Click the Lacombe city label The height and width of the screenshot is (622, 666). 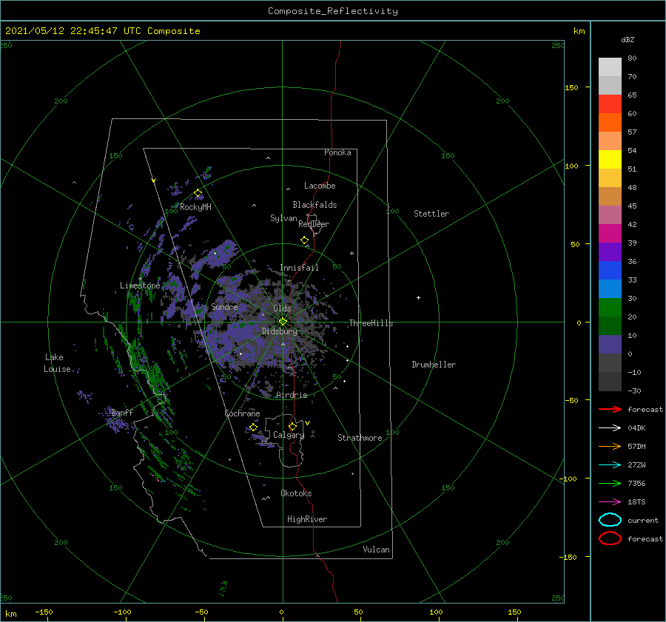(x=320, y=186)
